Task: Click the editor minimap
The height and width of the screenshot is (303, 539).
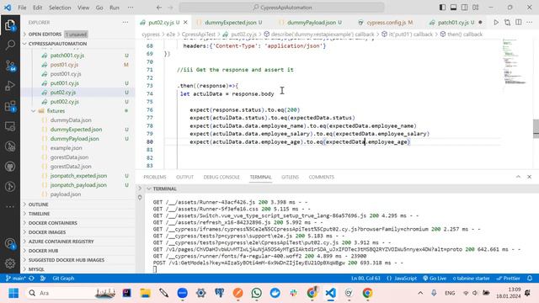Action: [x=515, y=61]
